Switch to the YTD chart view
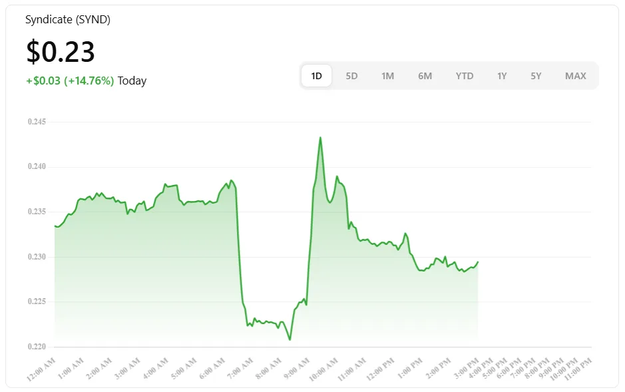Screen dimensions: 625x392 [464, 75]
